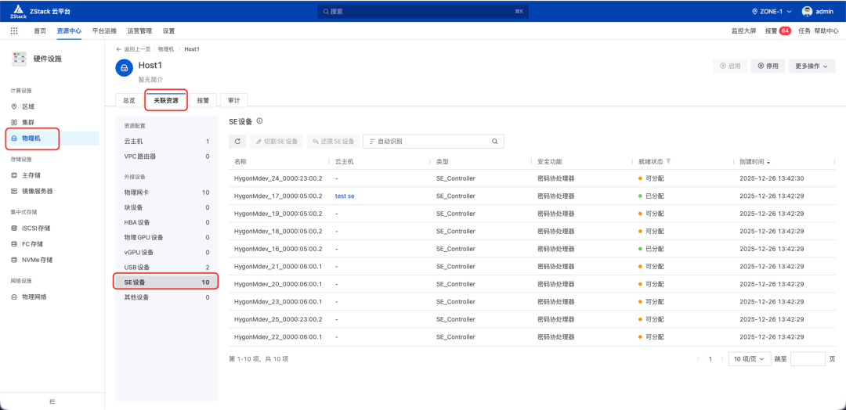Go to previous page arrow
846x410 pixels.
pos(699,359)
